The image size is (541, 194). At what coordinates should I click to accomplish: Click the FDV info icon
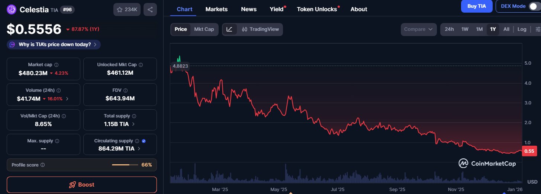click(x=125, y=90)
